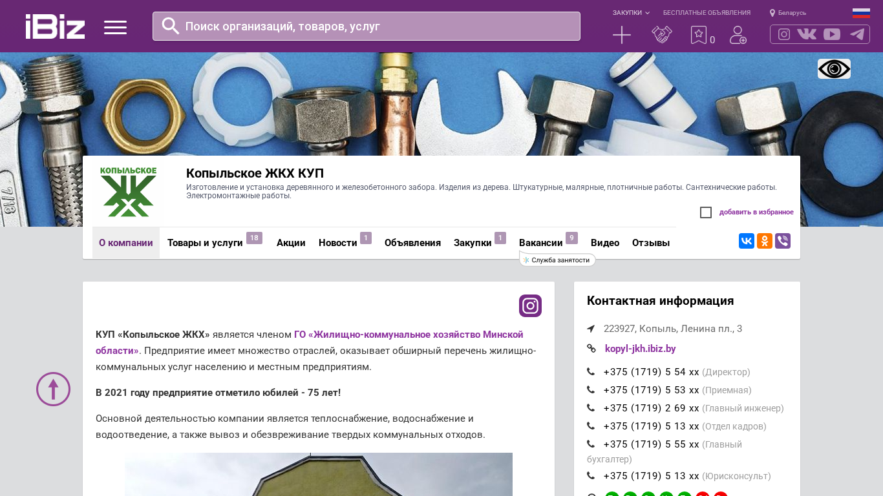The height and width of the screenshot is (496, 883).
Task: Share the company via Odnoklassniki icon
Action: pos(765,241)
